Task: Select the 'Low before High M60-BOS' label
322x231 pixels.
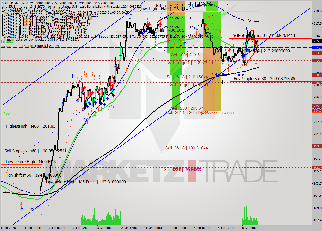Action: click(31, 162)
